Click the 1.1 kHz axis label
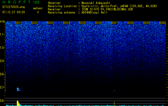Image resolution: width=168 pixels, height=106 pixels. [2, 34]
